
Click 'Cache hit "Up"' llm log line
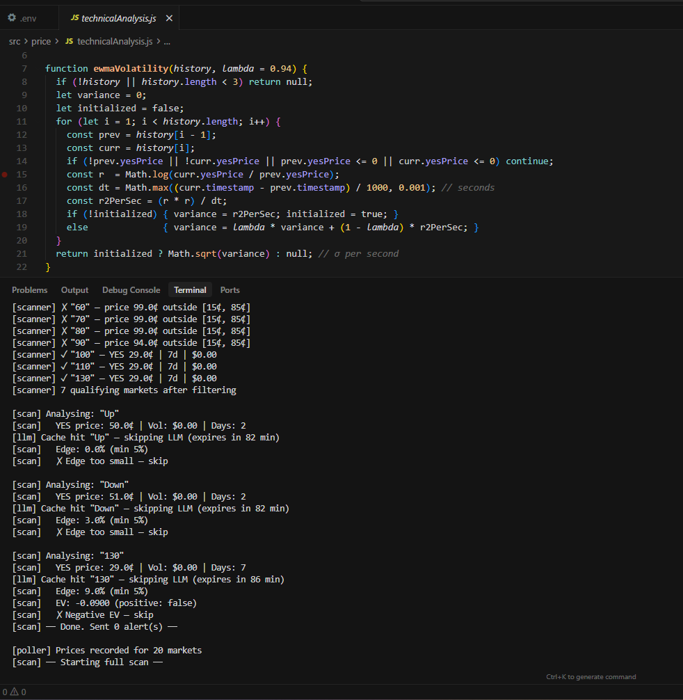(145, 438)
